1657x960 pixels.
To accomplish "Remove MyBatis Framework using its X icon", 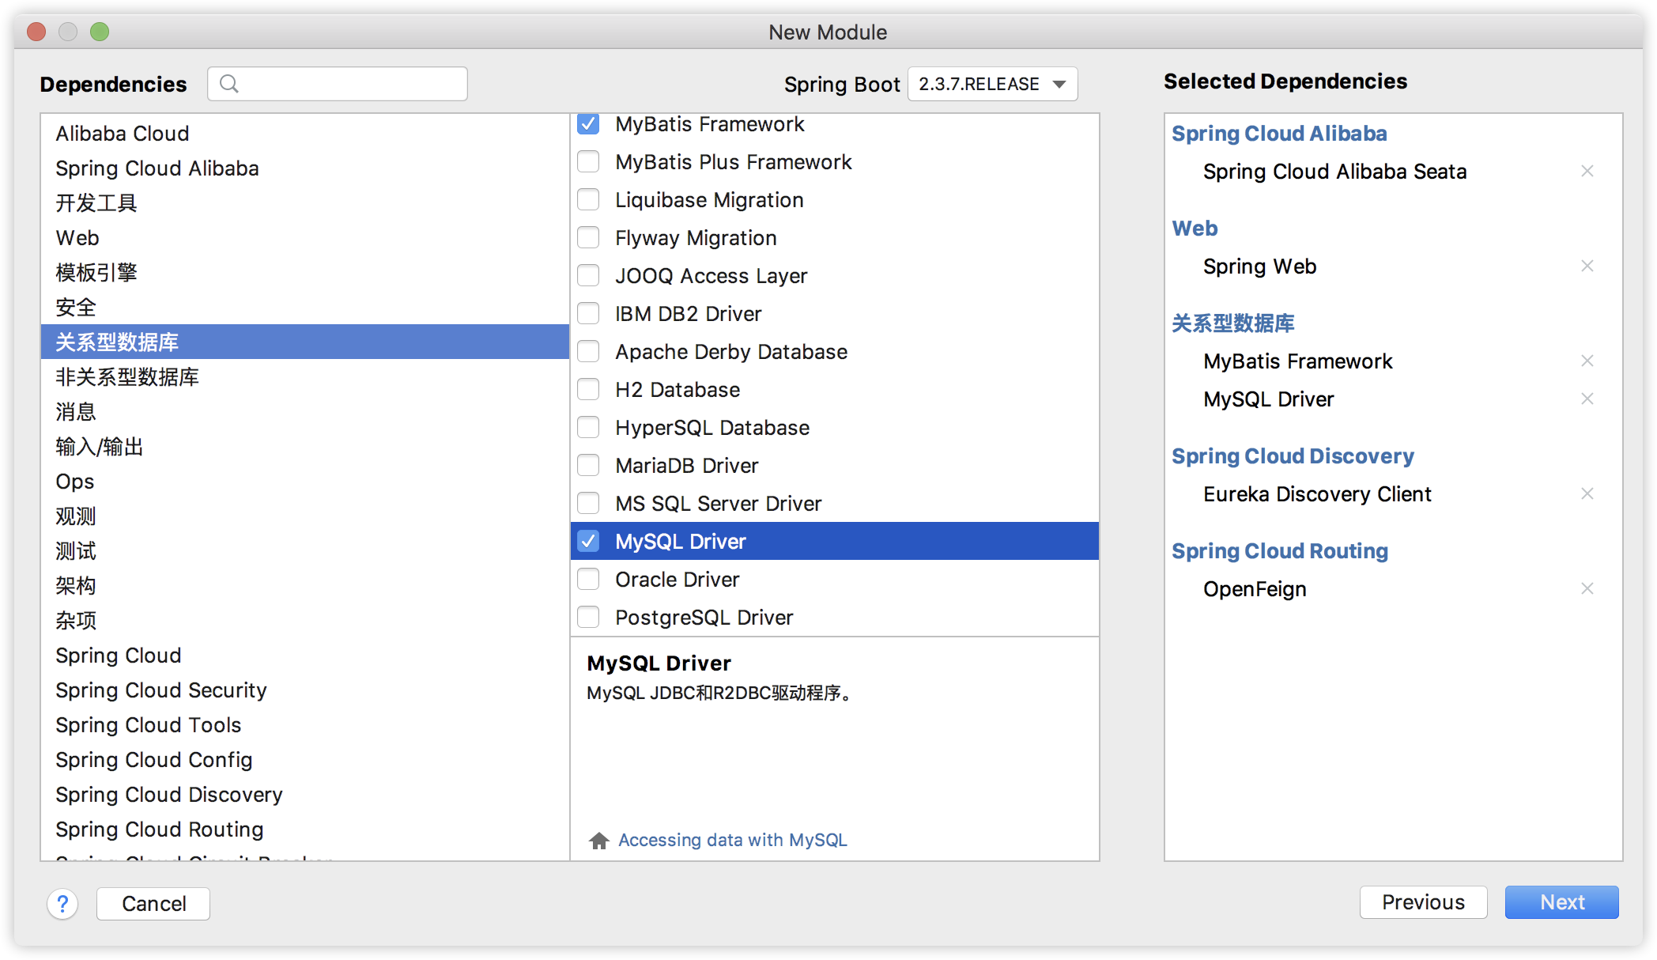I will [x=1587, y=361].
